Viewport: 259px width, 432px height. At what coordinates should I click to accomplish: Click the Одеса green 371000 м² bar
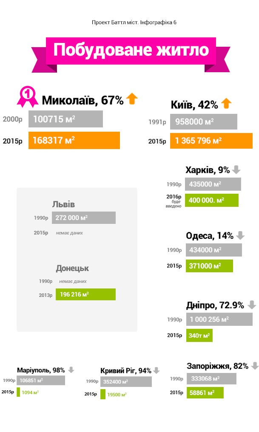[x=209, y=266]
